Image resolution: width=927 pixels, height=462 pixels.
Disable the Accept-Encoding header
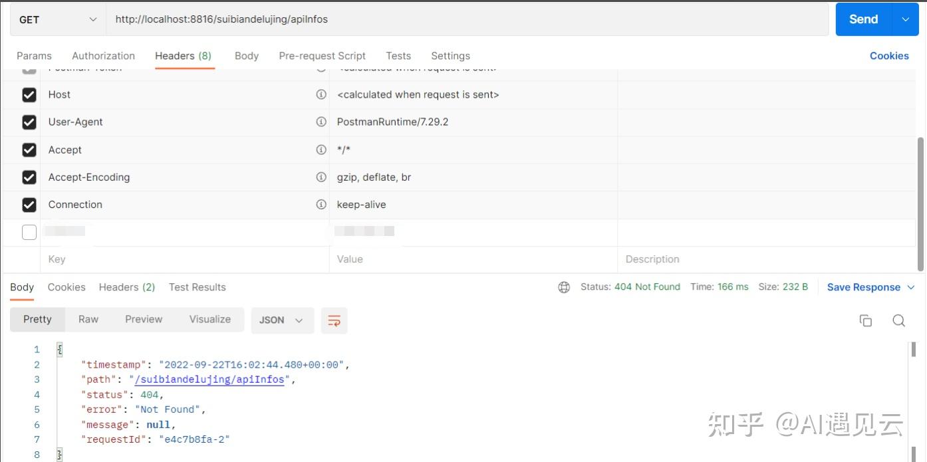coord(29,177)
